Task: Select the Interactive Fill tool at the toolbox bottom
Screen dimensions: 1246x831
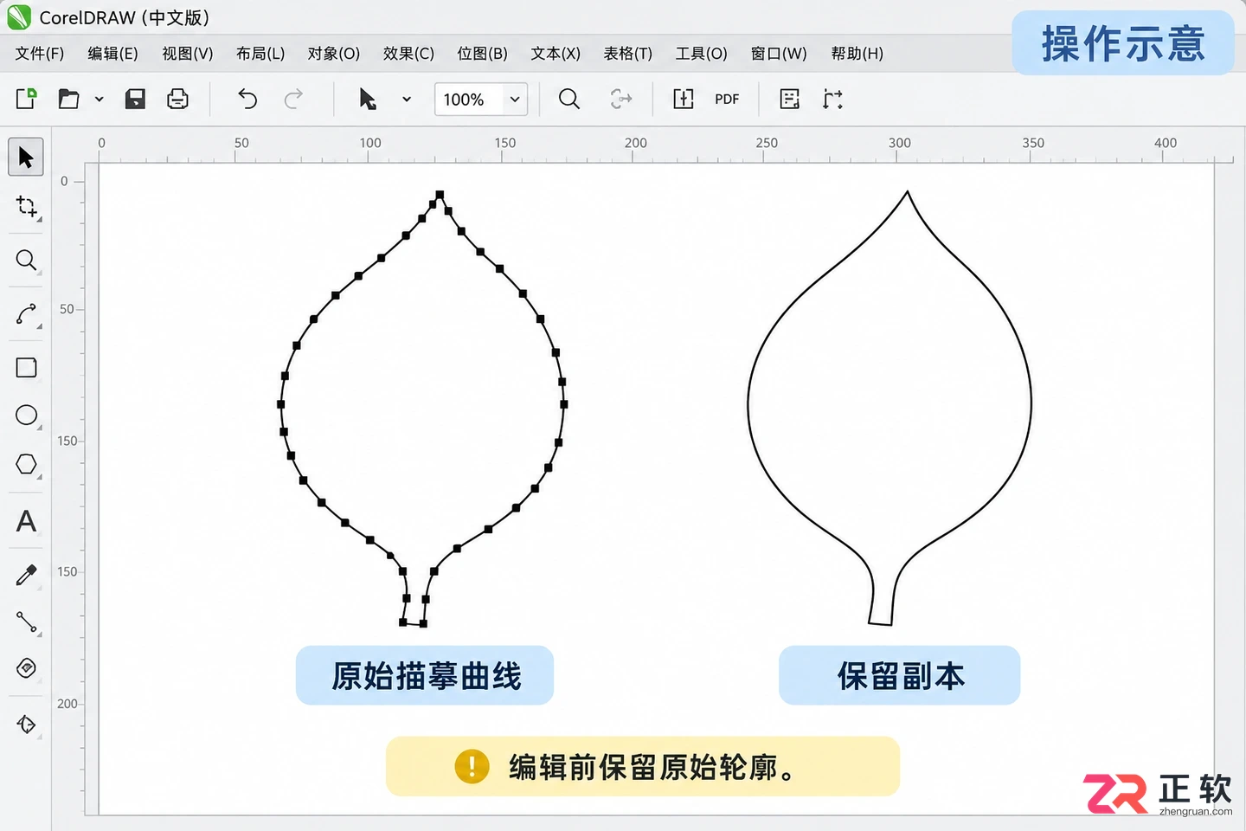Action: [x=27, y=725]
